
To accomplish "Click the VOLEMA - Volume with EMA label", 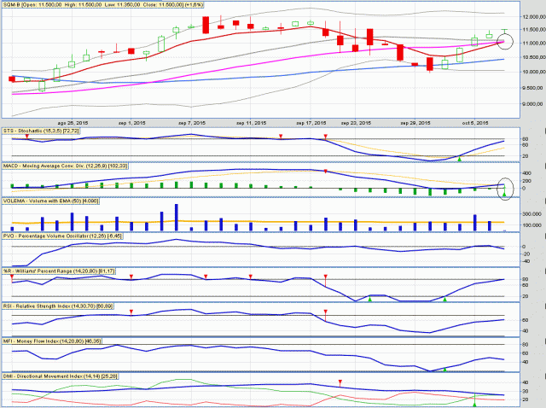I will (51, 201).
